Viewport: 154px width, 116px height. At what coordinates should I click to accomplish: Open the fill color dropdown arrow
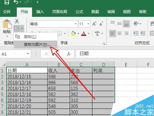(x=78, y=33)
